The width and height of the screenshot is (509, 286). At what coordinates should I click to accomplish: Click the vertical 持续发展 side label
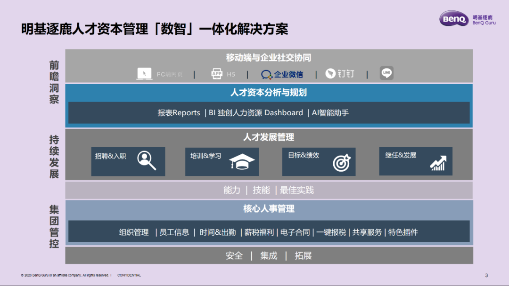coord(54,157)
